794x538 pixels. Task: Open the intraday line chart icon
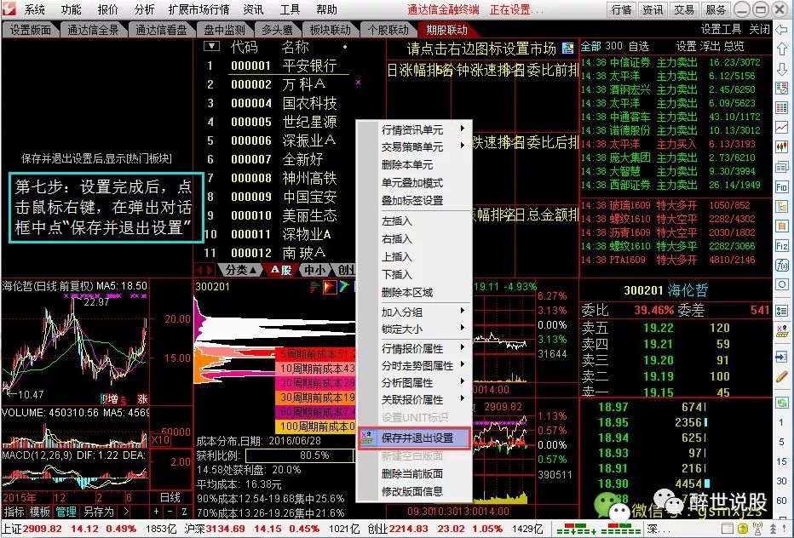781,128
